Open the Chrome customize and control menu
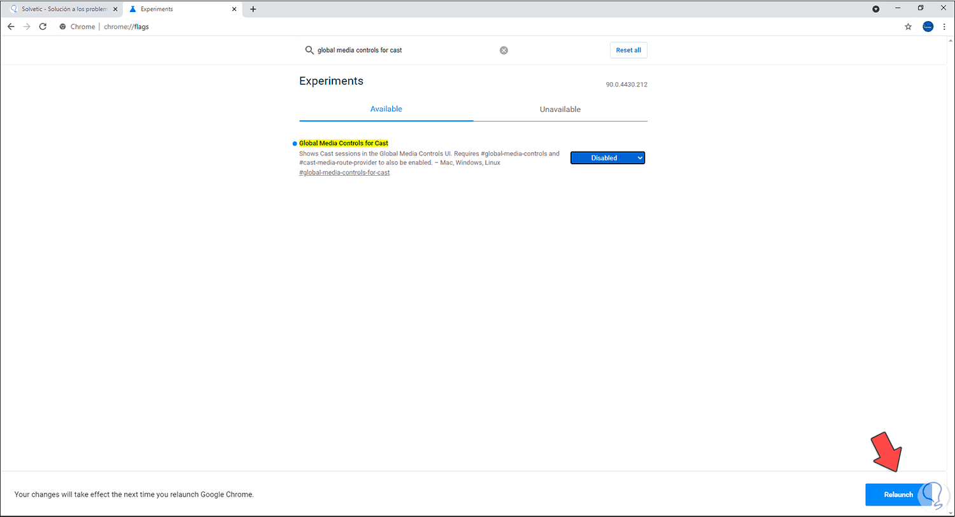955x517 pixels. 945,26
